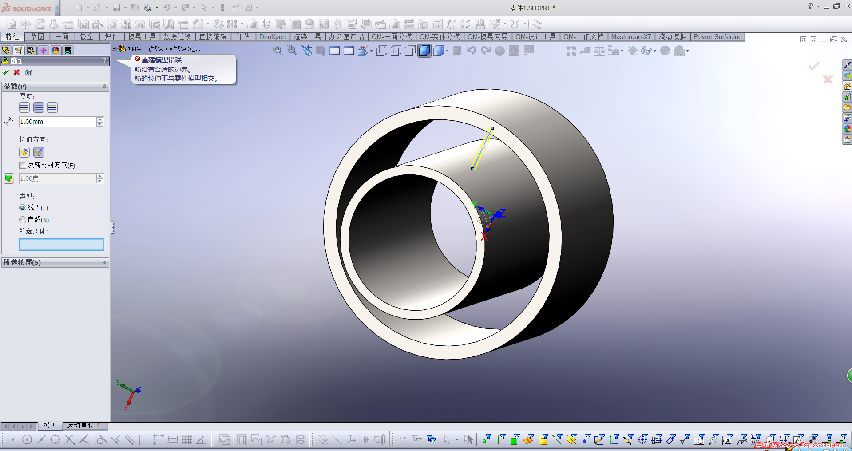Expand the 零件1 flyout feature tree

click(114, 49)
